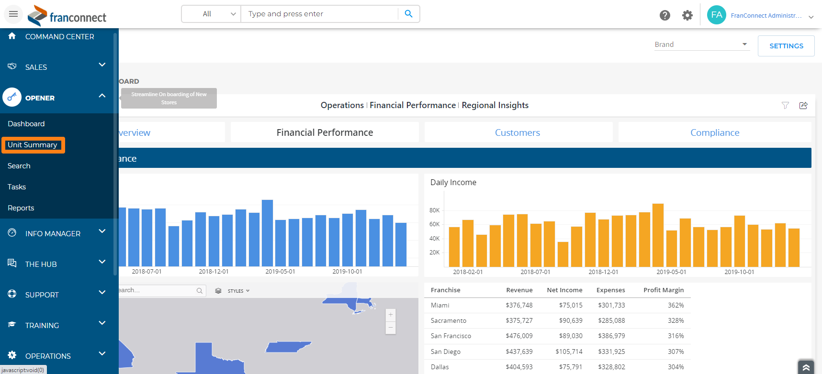Click the Opener key icon
This screenshot has width=822, height=374.
(x=12, y=97)
